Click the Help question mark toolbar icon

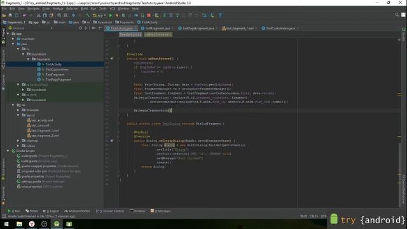pyautogui.click(x=220, y=15)
